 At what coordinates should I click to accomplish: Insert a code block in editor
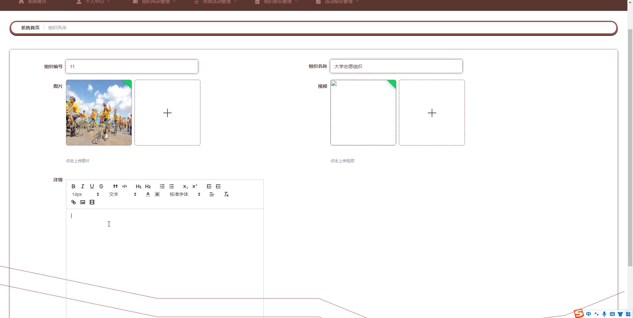click(125, 186)
